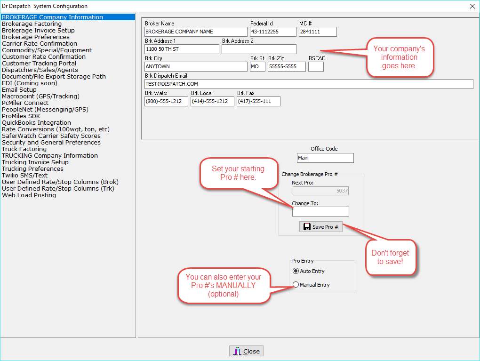Close the System Configuration window with X

point(472,6)
